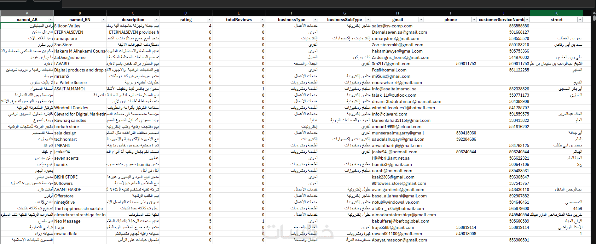Image resolution: width=596 pixels, height=244 pixels.
Task: Select column I header
Action: [451, 13]
